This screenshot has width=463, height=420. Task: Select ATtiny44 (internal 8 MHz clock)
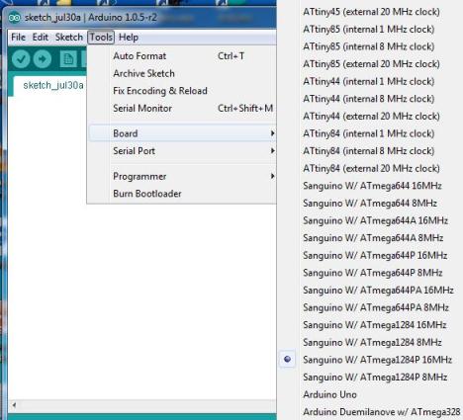point(370,99)
